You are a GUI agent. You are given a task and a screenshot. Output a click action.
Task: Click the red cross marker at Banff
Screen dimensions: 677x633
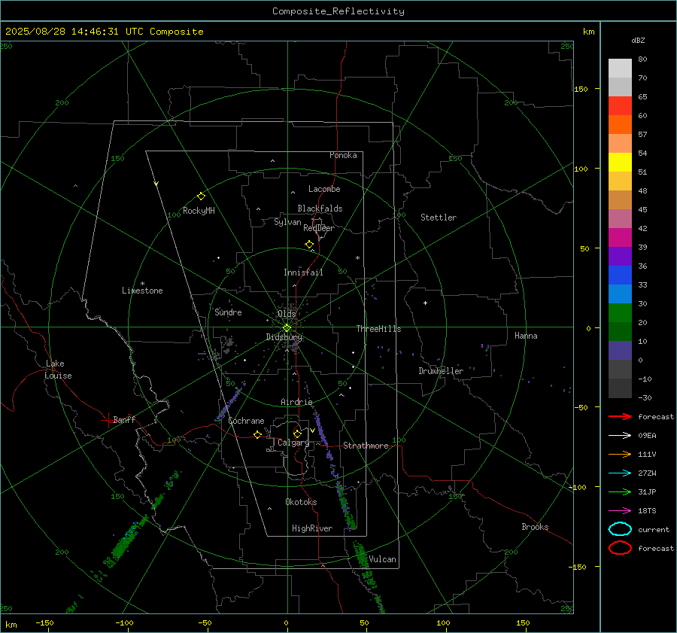point(108,420)
